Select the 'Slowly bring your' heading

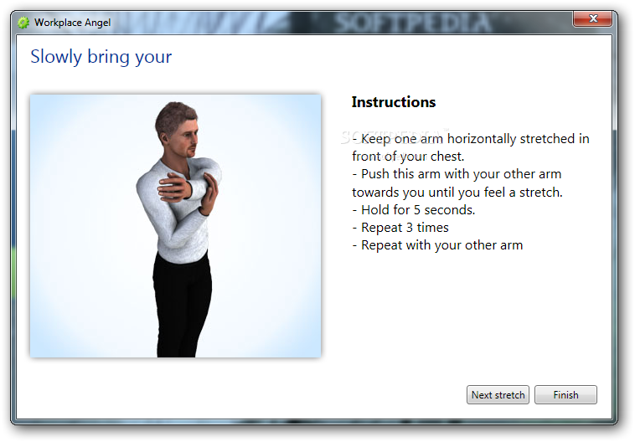[101, 57]
